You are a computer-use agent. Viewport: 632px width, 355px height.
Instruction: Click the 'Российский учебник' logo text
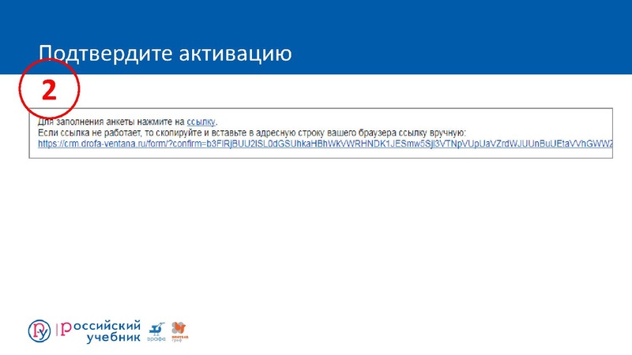100,331
